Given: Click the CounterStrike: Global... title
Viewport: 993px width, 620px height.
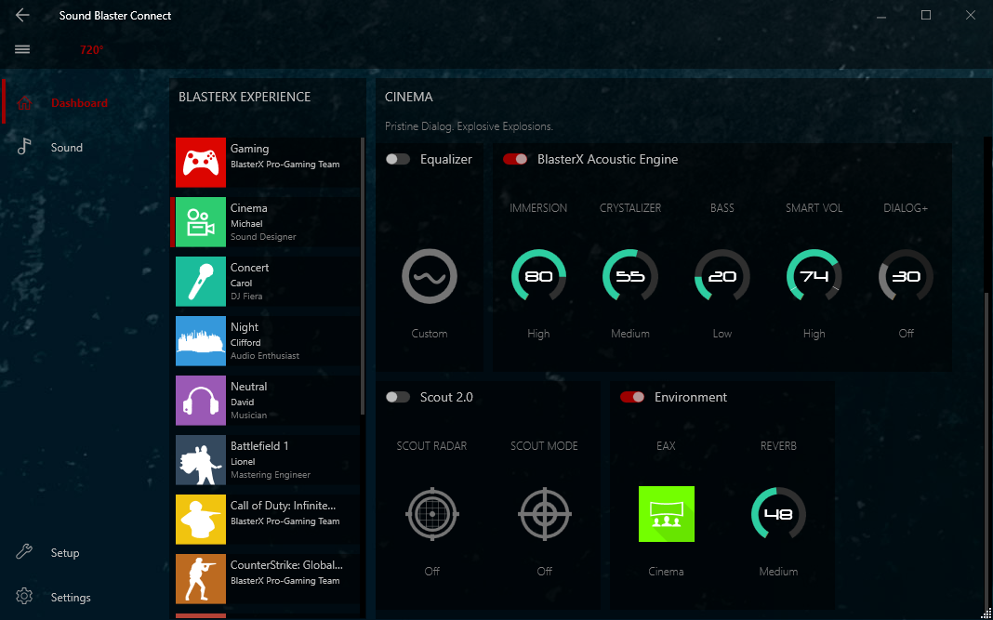Looking at the screenshot, I should tap(286, 565).
